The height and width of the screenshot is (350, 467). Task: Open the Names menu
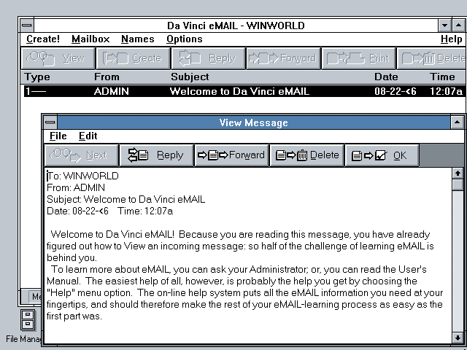tap(138, 39)
